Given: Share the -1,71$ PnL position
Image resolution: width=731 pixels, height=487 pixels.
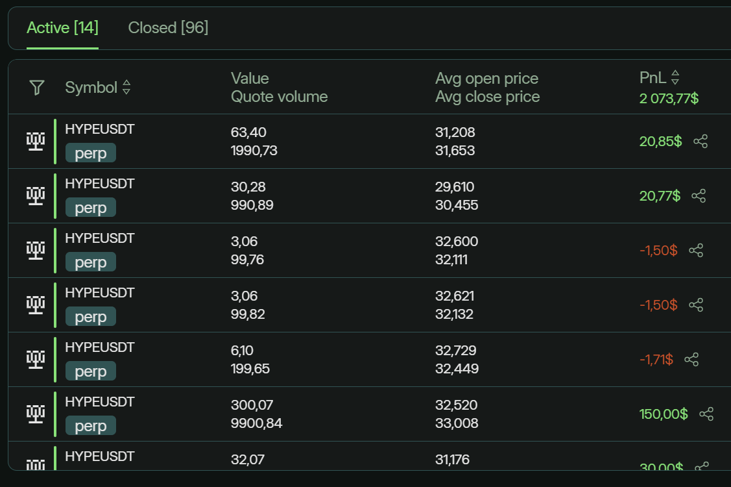Looking at the screenshot, I should (691, 360).
